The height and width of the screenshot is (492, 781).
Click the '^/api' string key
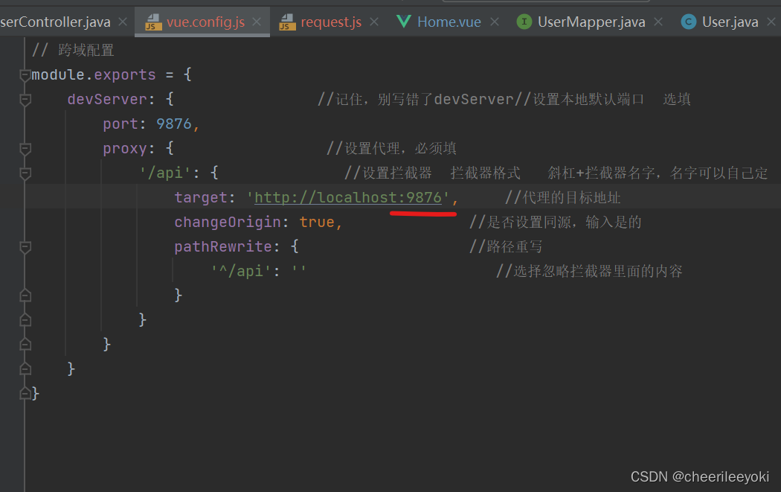[241, 271]
